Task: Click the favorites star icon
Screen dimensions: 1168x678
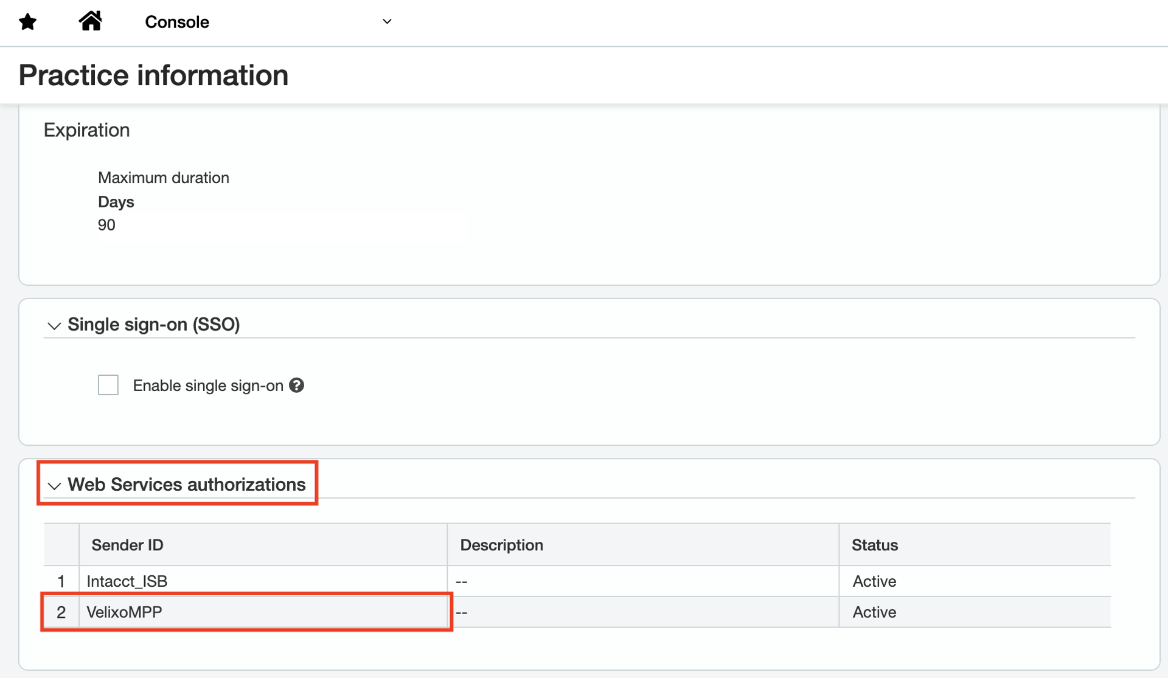Action: coord(28,22)
